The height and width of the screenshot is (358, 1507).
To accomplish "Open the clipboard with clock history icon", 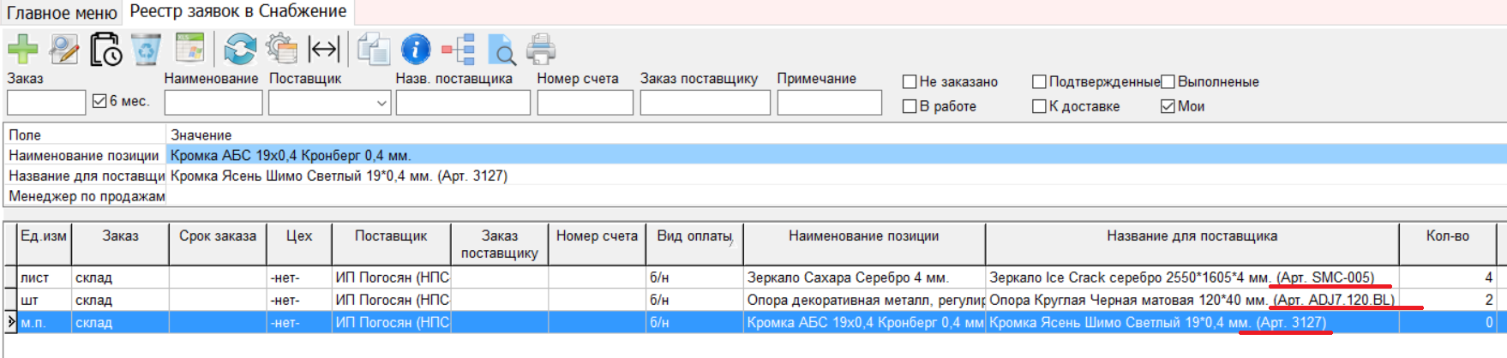I will point(105,49).
